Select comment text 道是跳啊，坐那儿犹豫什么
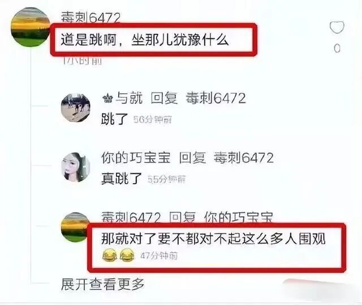The width and height of the screenshot is (362, 305). pos(145,40)
